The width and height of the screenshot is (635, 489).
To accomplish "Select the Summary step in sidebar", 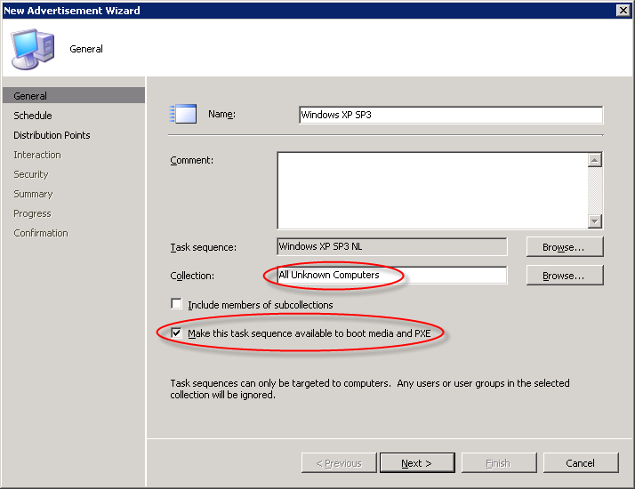I will [x=33, y=194].
